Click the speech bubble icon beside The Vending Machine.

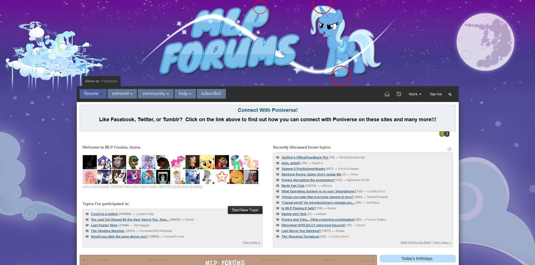[x=87, y=231]
